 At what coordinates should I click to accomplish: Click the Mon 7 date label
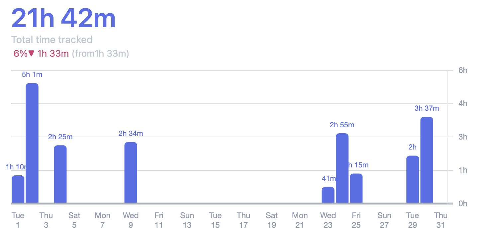coord(102,220)
